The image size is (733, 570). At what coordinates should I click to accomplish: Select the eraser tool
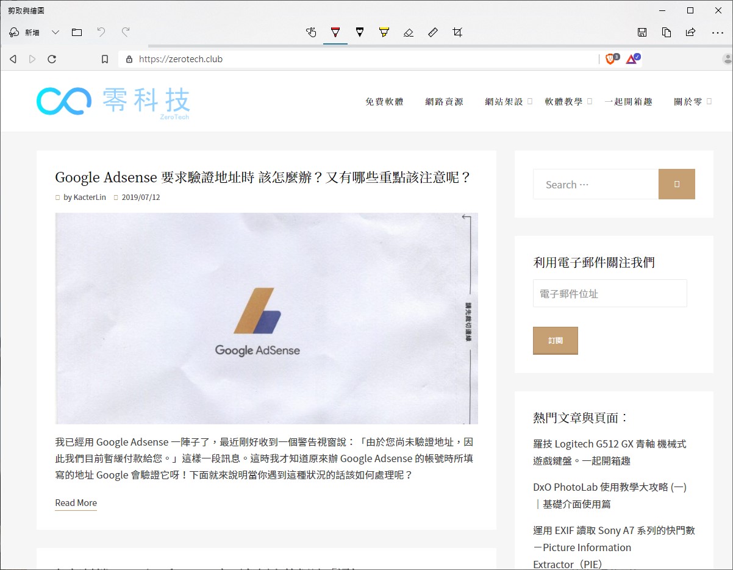409,32
